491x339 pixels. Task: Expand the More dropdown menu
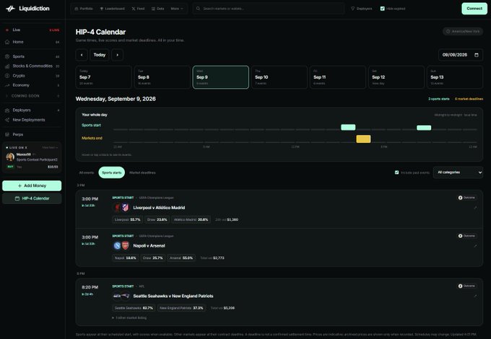[x=177, y=9]
